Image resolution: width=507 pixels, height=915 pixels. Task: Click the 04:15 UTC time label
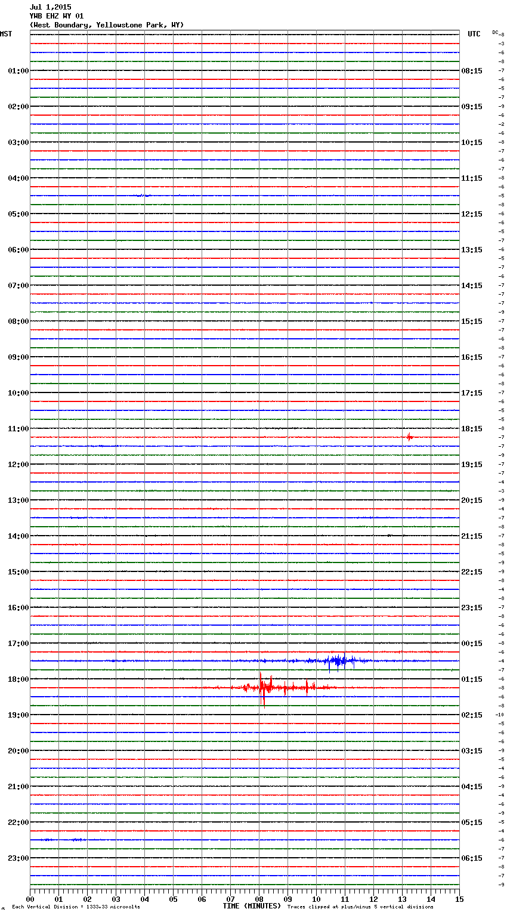(472, 787)
